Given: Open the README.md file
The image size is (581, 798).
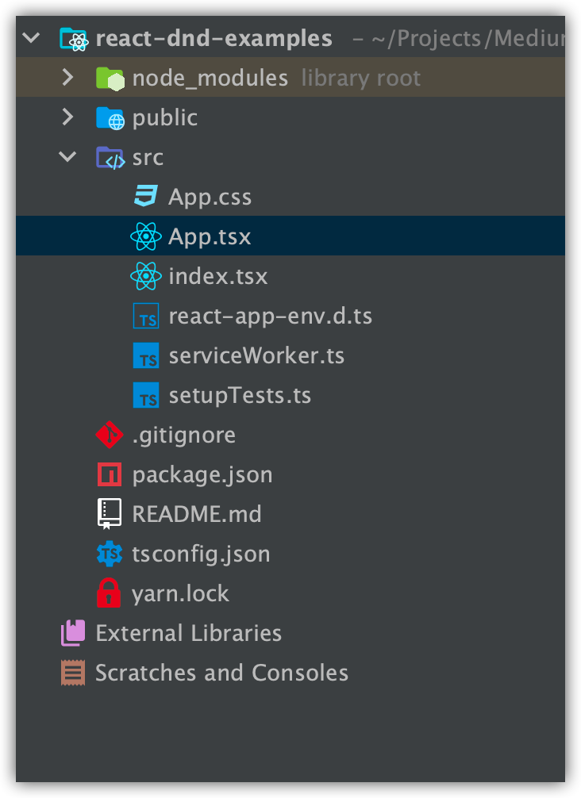Looking at the screenshot, I should (x=198, y=513).
